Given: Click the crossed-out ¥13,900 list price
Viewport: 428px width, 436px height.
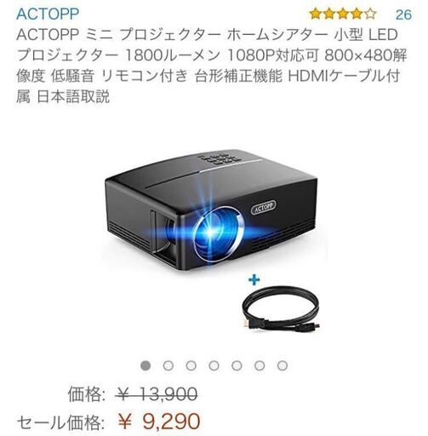Looking at the screenshot, I should point(157,394).
